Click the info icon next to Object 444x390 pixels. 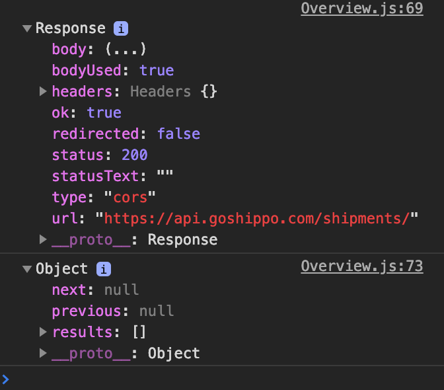[104, 269]
